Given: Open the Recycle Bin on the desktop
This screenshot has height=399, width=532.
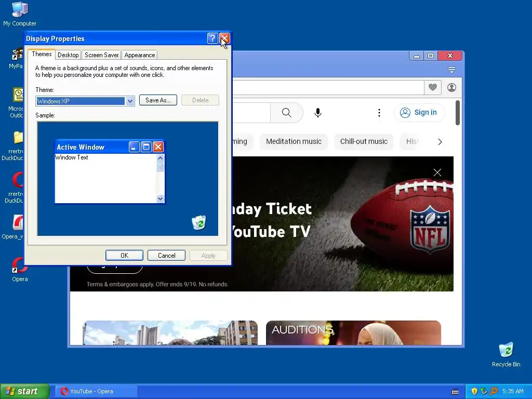Looking at the screenshot, I should tap(506, 354).
